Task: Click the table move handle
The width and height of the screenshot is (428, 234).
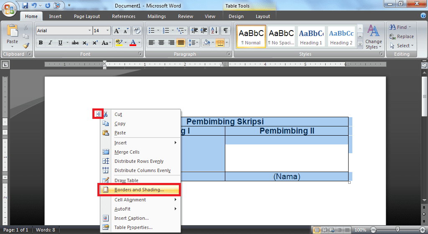Action: point(98,114)
